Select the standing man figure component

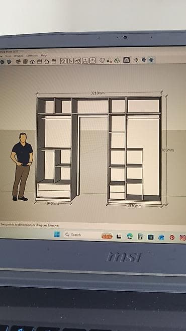22,167
